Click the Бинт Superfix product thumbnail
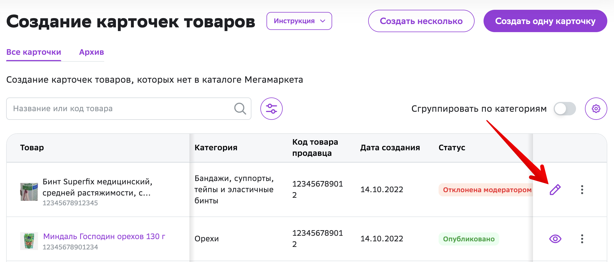Screen dimensions: 614x262 tap(29, 192)
